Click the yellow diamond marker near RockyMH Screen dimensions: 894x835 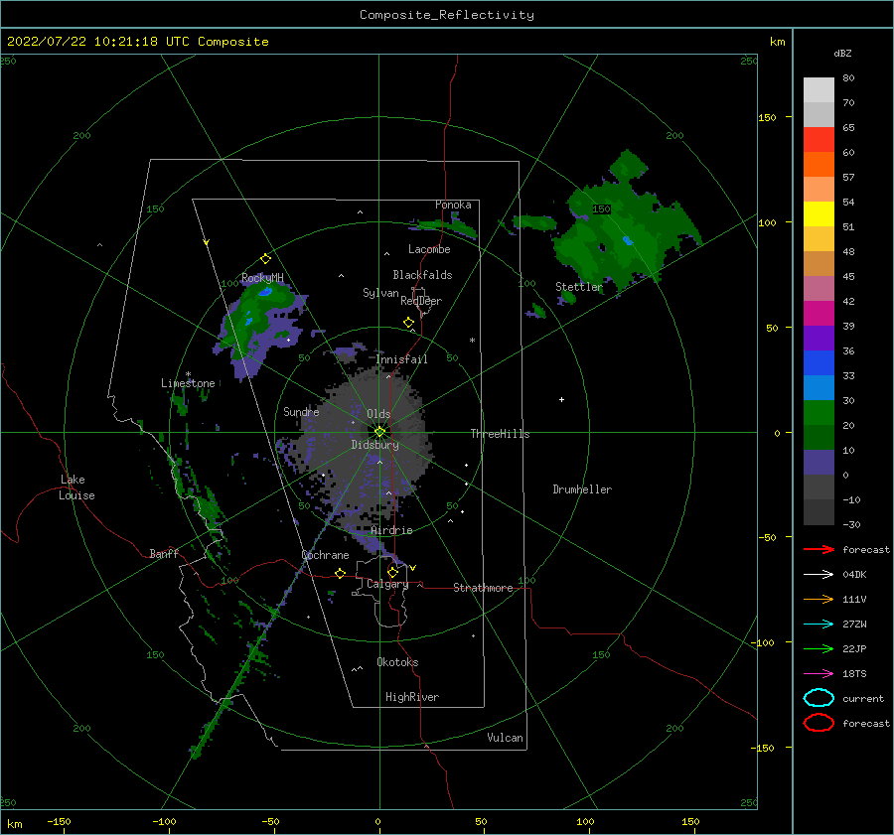point(265,259)
